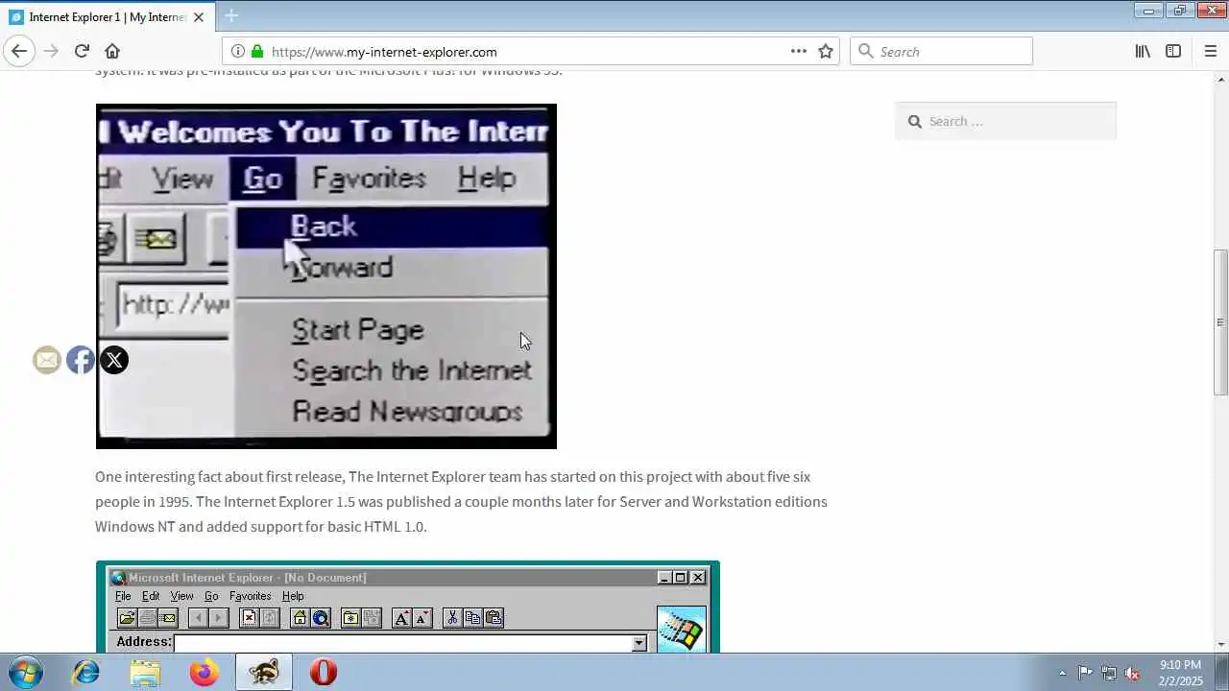The image size is (1229, 691).
Task: Go back using Firefox back arrow
Action: [19, 52]
